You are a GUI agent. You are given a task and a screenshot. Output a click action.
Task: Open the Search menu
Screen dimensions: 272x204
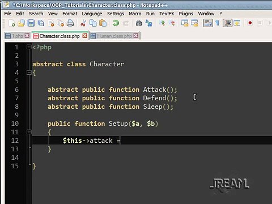36,14
